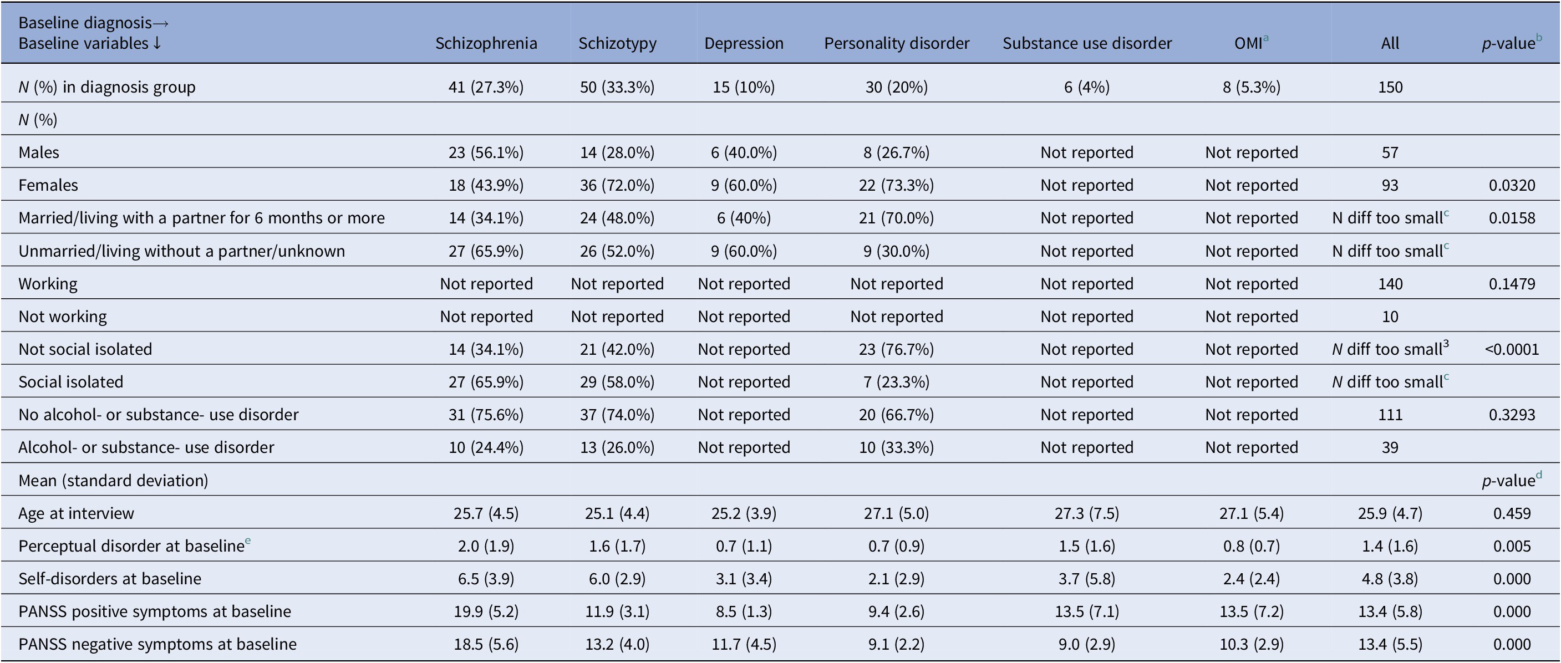Select the Substance use disorder column header
Viewport: 1561px width, 663px height.
pos(1087,44)
